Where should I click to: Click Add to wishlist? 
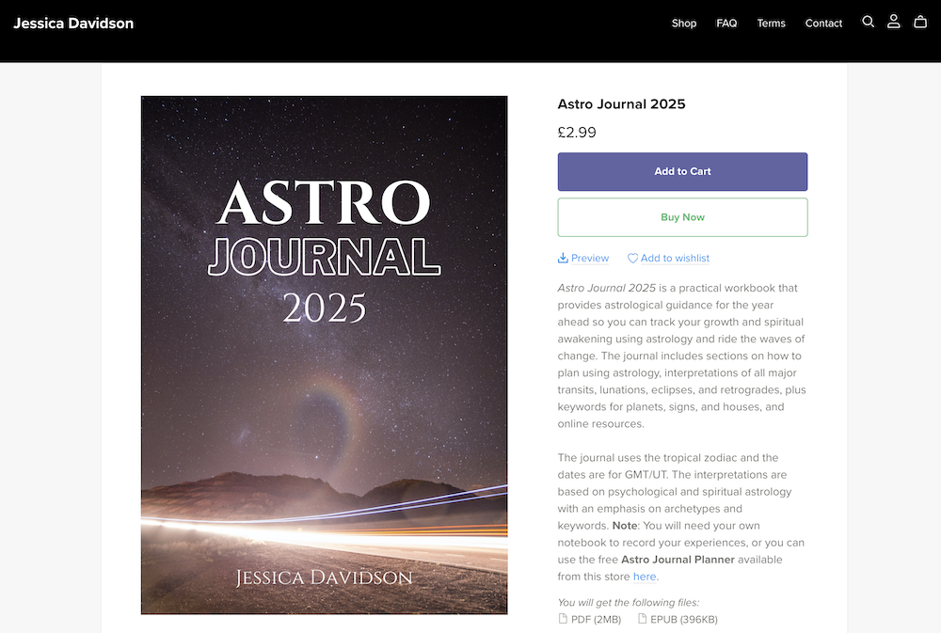point(674,257)
